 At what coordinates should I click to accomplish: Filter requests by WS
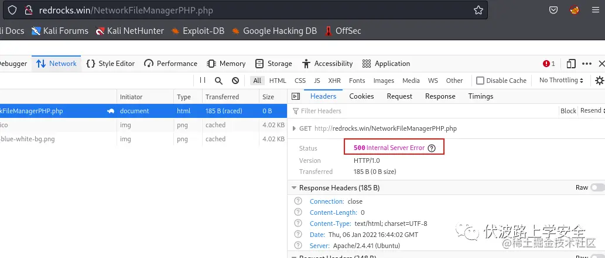pyautogui.click(x=433, y=81)
